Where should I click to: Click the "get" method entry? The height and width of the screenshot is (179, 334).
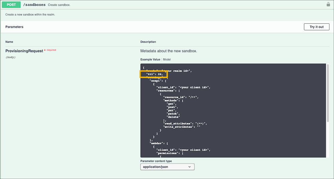(x=171, y=104)
